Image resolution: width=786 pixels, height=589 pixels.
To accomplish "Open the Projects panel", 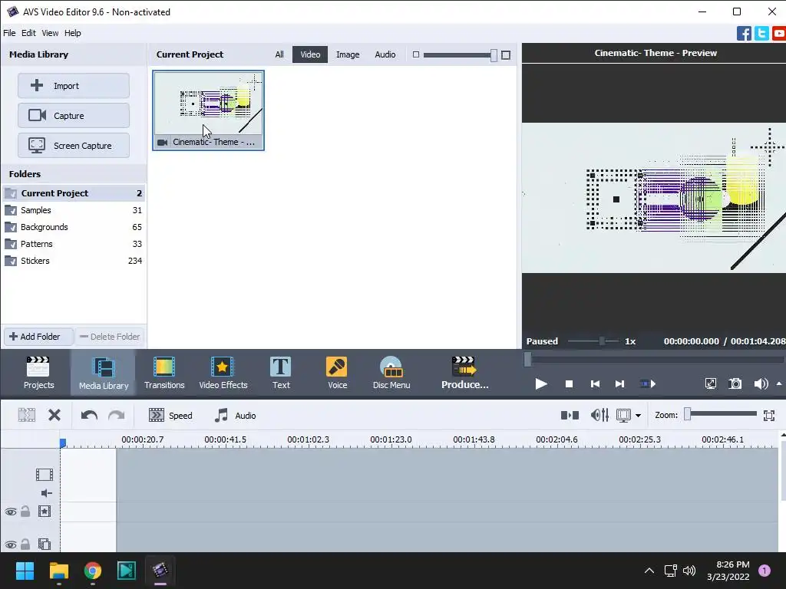I will tap(38, 373).
